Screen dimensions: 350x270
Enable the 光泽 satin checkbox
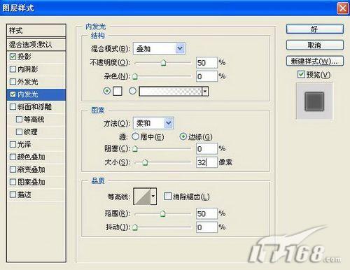click(13, 145)
